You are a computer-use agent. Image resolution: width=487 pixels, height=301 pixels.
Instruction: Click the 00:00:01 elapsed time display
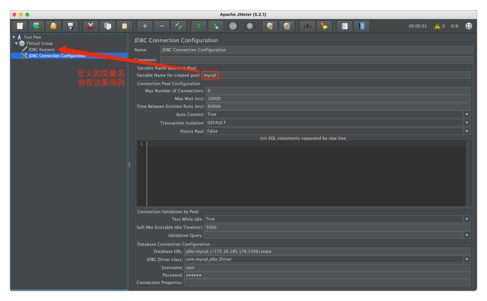418,26
